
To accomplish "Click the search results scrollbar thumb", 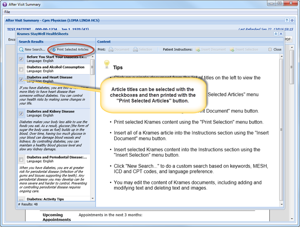I will pyautogui.click(x=92, y=67).
